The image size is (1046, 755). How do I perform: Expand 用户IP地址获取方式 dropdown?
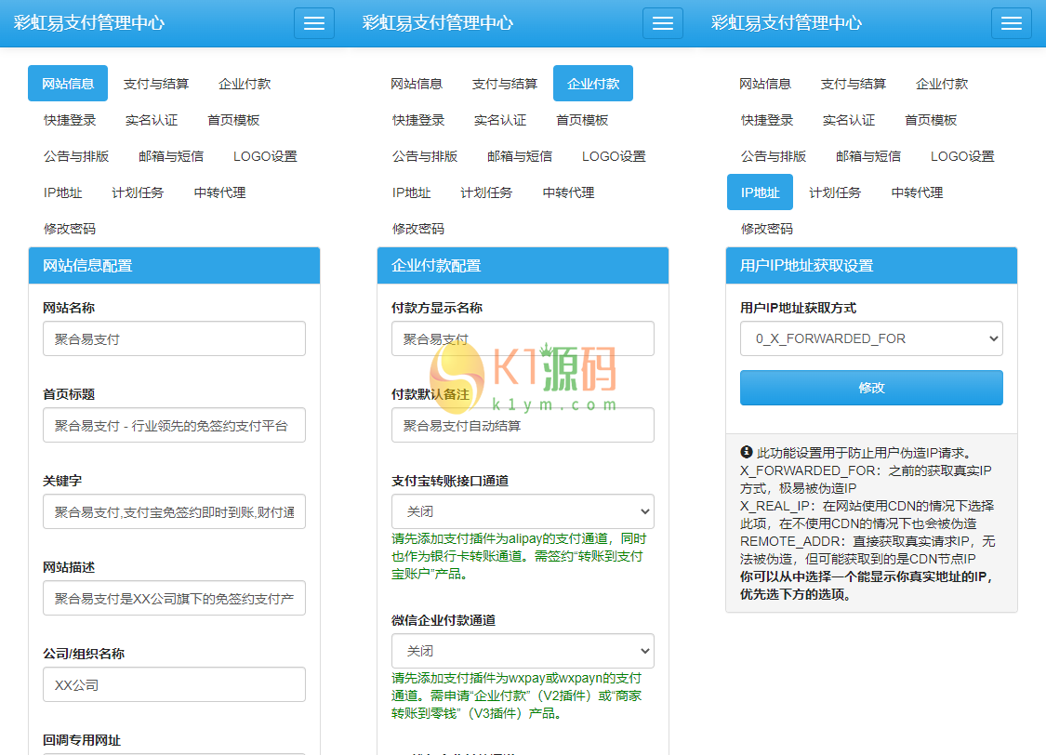[x=871, y=338]
